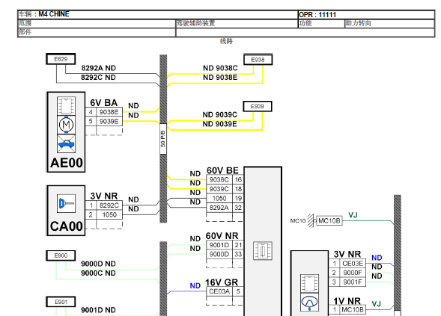Click the ND 9038C wire label
The height and width of the screenshot is (316, 441).
(220, 68)
